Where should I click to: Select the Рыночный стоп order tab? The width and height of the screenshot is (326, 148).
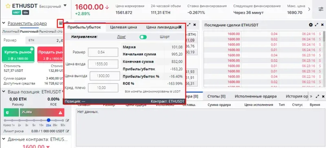point(51,32)
